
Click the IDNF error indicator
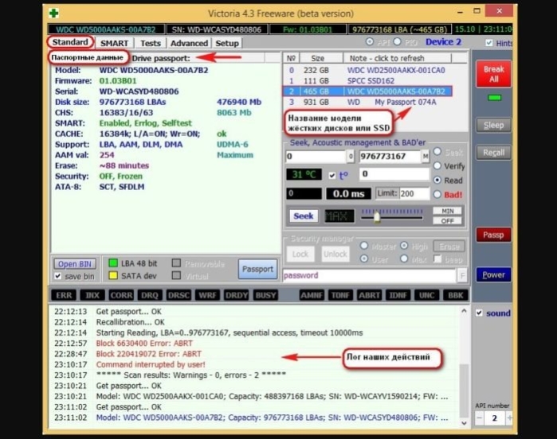tap(398, 295)
